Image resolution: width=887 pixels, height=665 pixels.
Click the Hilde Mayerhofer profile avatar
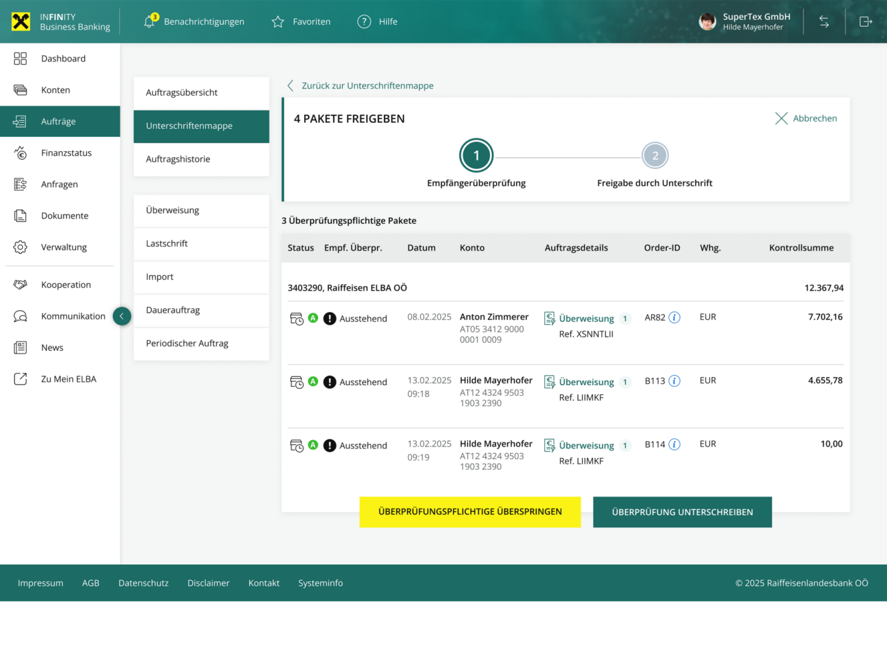coord(707,22)
